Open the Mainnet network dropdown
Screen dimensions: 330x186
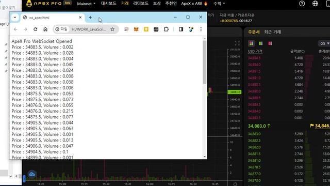pyautogui.click(x=86, y=4)
